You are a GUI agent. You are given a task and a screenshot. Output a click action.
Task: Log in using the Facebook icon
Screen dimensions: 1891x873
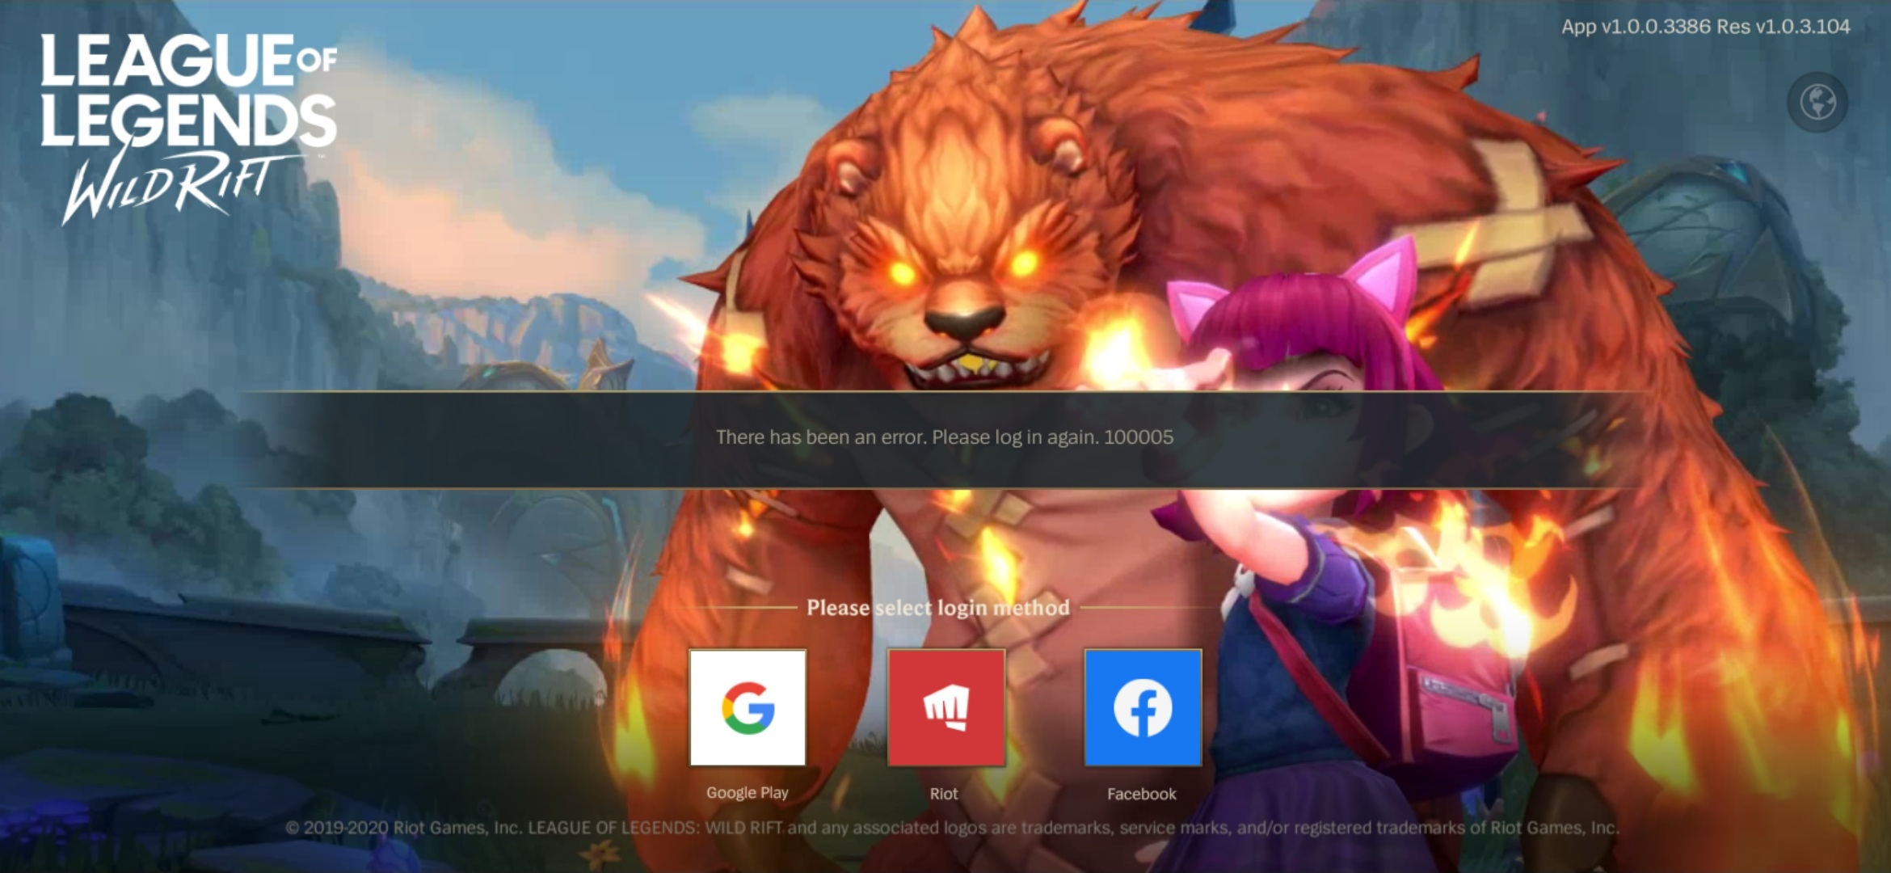click(x=1143, y=707)
